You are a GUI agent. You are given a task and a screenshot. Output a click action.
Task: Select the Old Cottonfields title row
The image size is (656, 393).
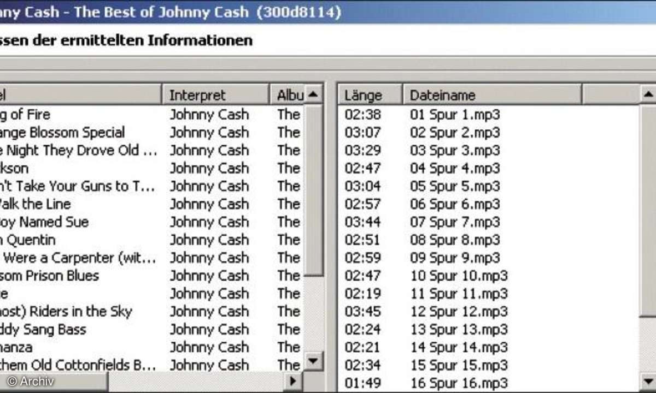click(79, 365)
